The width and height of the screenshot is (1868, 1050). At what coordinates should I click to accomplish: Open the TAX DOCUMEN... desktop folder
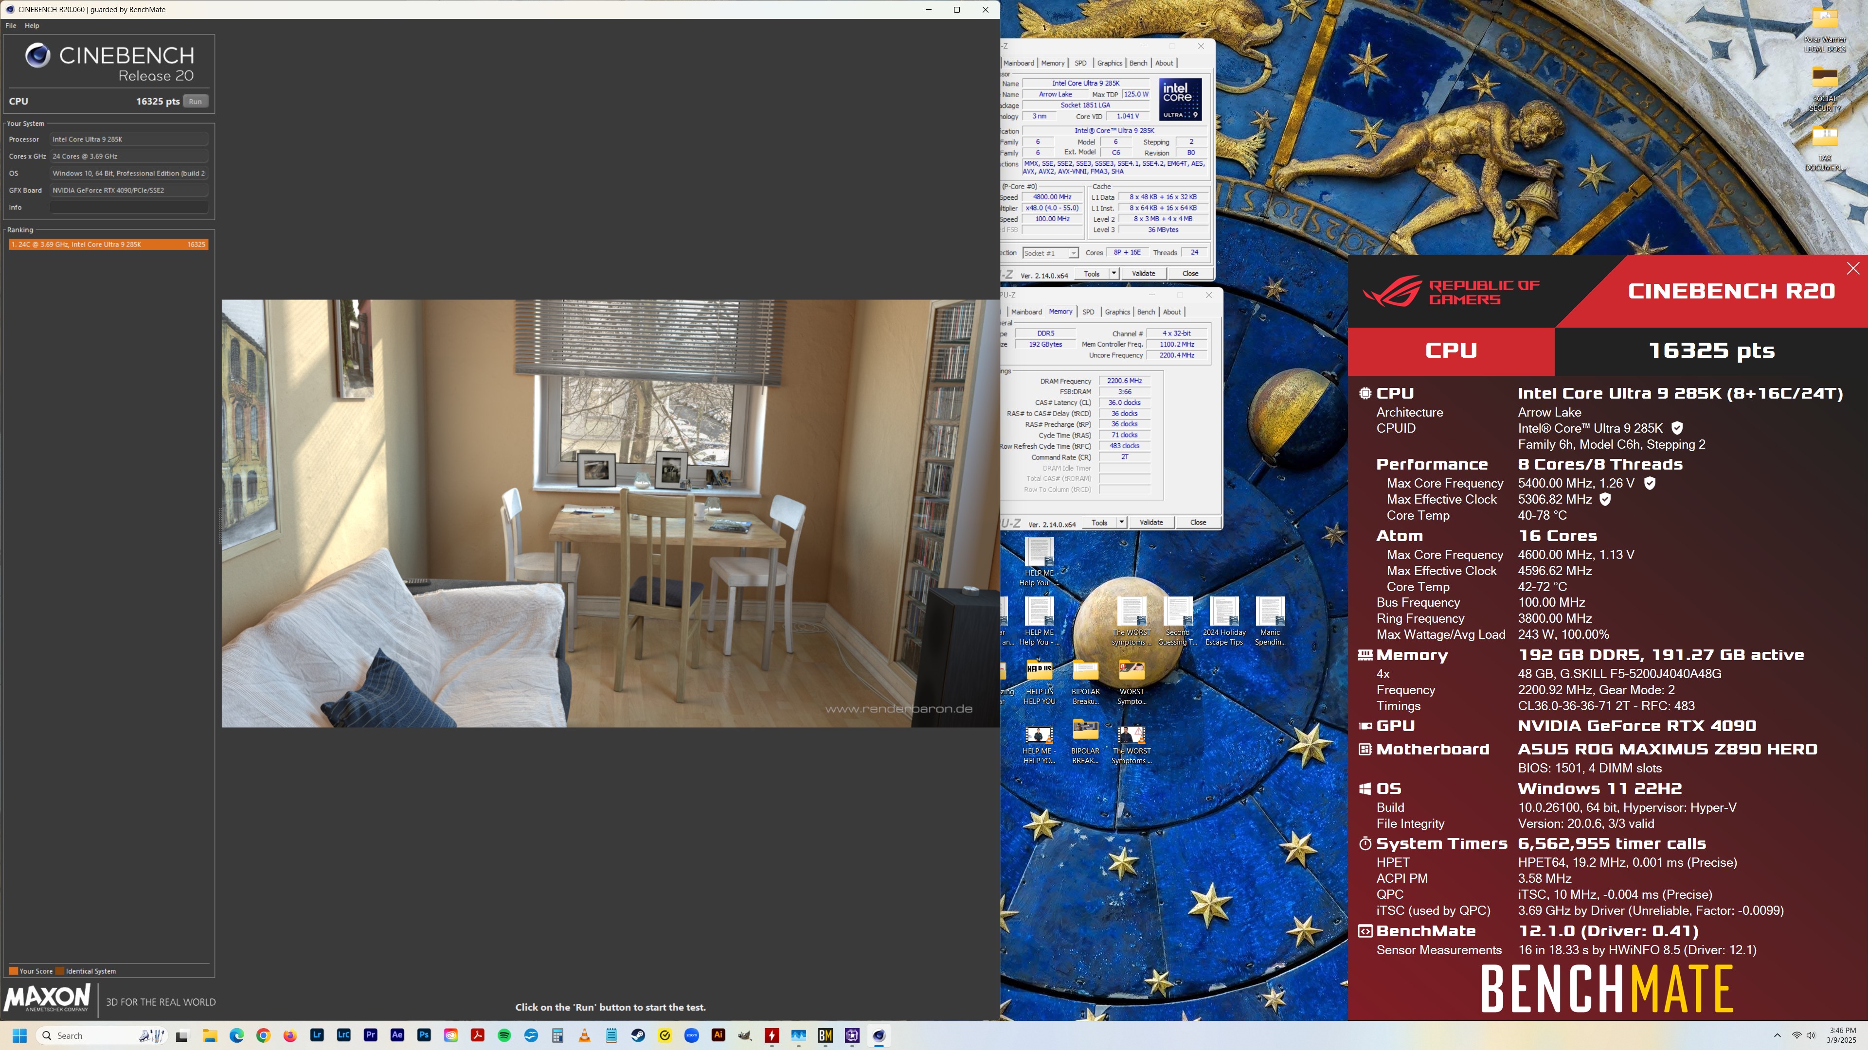(x=1825, y=148)
